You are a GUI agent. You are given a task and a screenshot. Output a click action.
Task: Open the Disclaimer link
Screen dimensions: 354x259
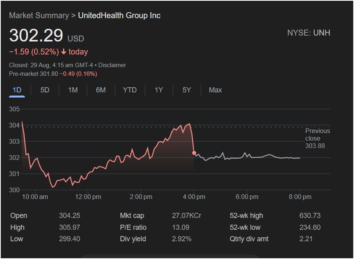tap(112, 65)
